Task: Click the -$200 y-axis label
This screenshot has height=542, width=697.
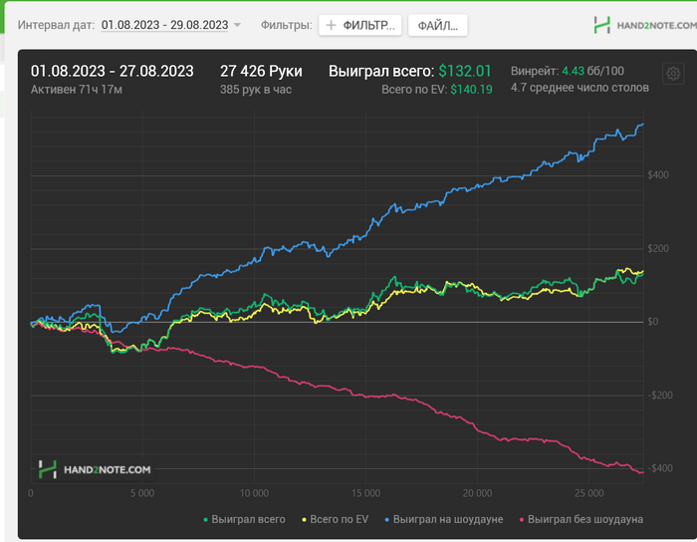Action: [x=660, y=396]
